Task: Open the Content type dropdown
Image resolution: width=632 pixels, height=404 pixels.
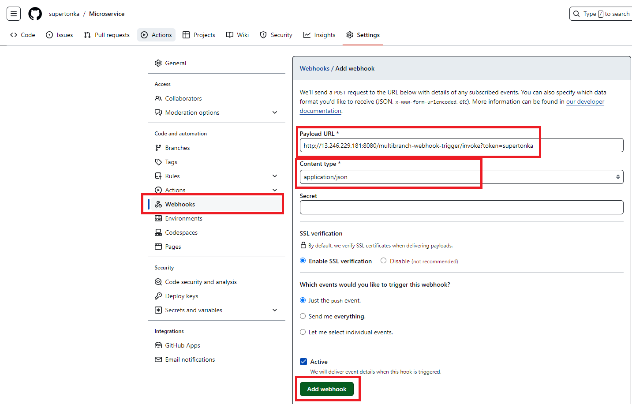Action: [x=461, y=177]
